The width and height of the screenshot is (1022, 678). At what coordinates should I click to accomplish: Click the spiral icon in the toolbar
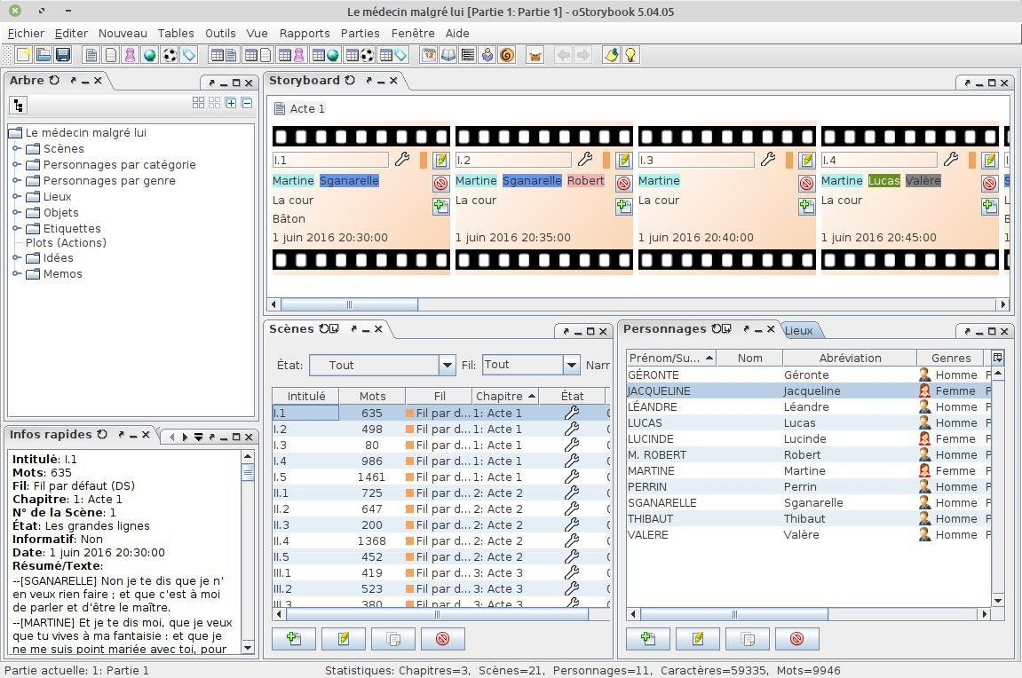(507, 55)
